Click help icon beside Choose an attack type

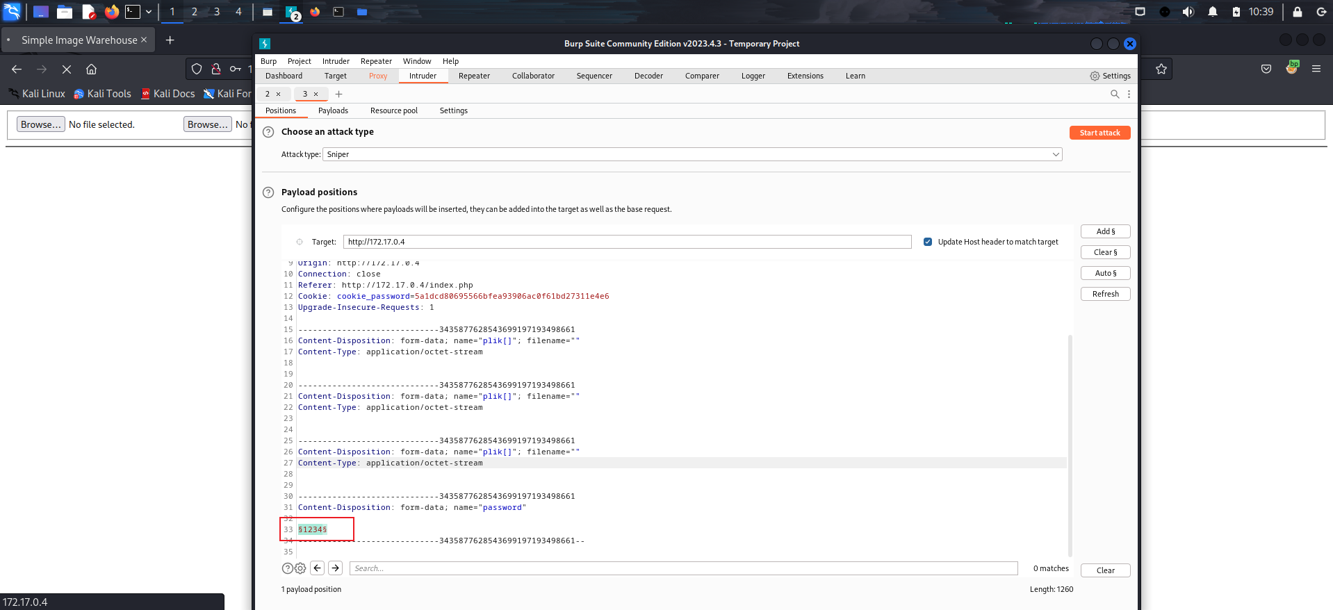click(x=268, y=132)
